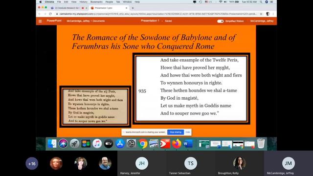Open Firefox from the Dock
The height and width of the screenshot is (176, 313).
pyautogui.click(x=177, y=144)
